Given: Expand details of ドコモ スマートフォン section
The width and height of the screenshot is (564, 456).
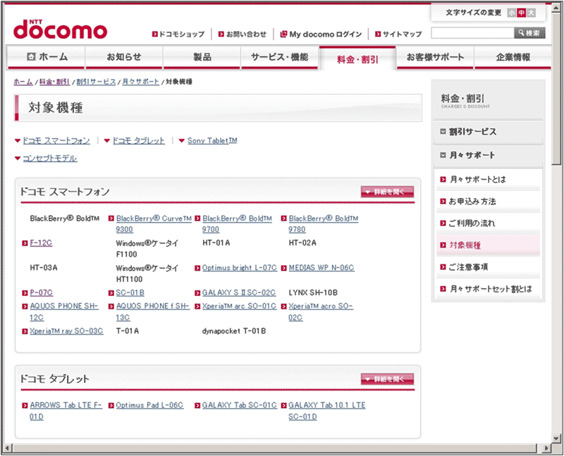Looking at the screenshot, I should 387,192.
